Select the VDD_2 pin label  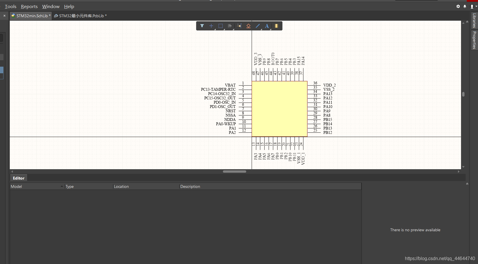point(330,85)
